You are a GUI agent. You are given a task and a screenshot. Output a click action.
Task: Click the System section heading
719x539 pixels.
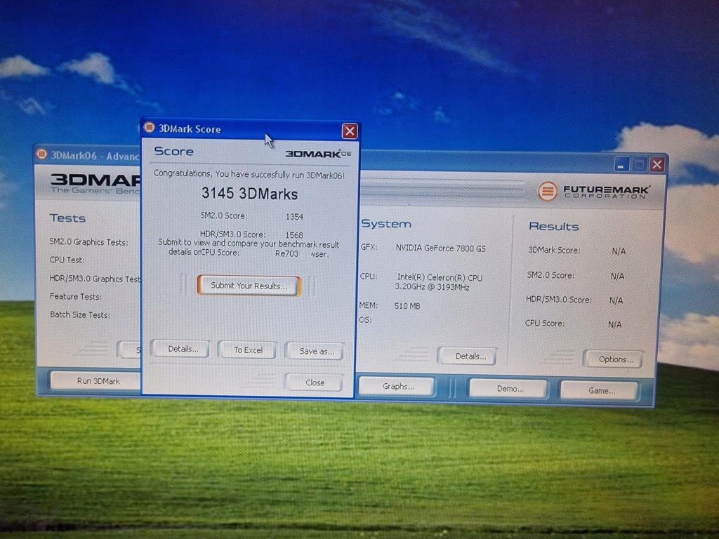click(386, 224)
